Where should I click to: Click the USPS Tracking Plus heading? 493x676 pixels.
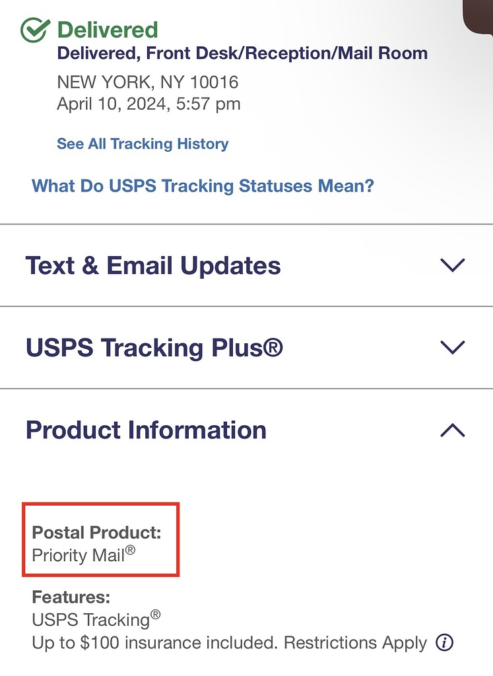[154, 347]
